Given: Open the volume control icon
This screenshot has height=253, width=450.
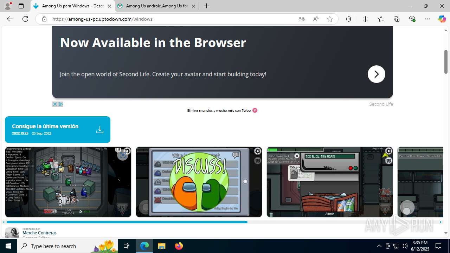Looking at the screenshot, I should coord(405,246).
